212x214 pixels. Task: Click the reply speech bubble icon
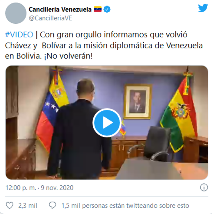pos(53,205)
